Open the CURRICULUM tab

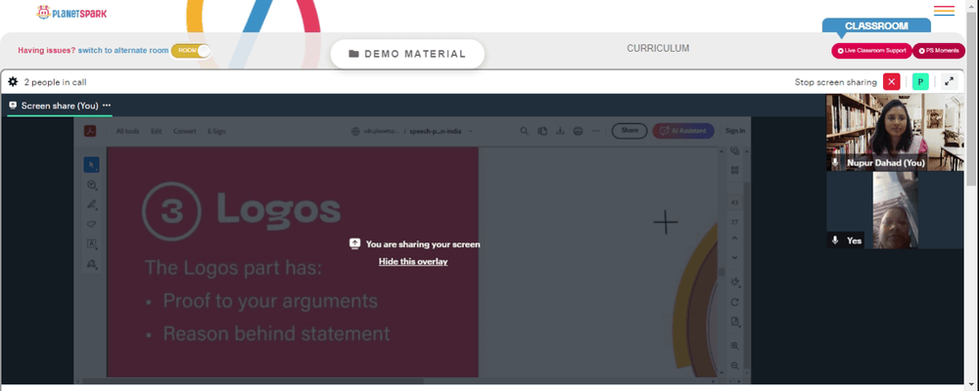658,48
